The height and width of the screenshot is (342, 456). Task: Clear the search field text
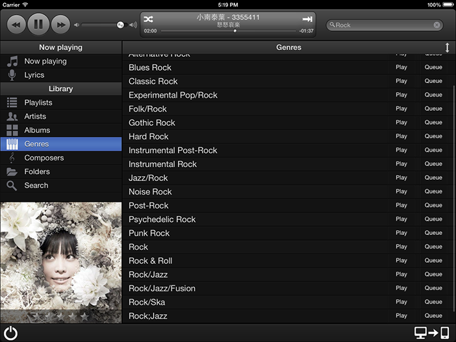click(437, 25)
